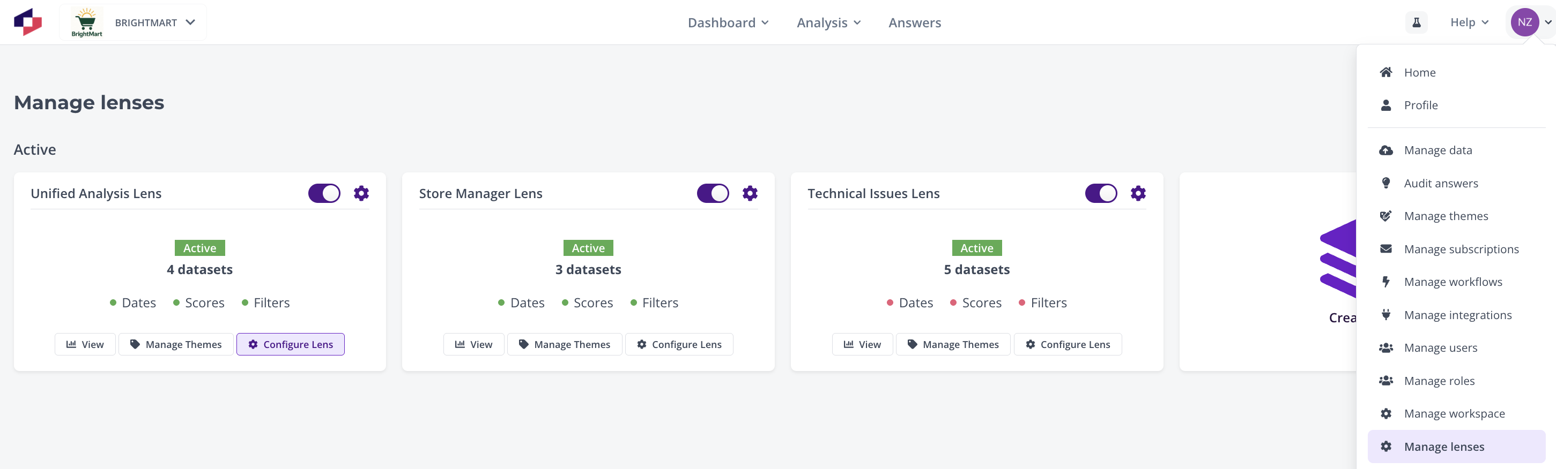This screenshot has height=469, width=1556.
Task: Click Manage Themes under Store Manager Lens
Action: click(x=564, y=344)
